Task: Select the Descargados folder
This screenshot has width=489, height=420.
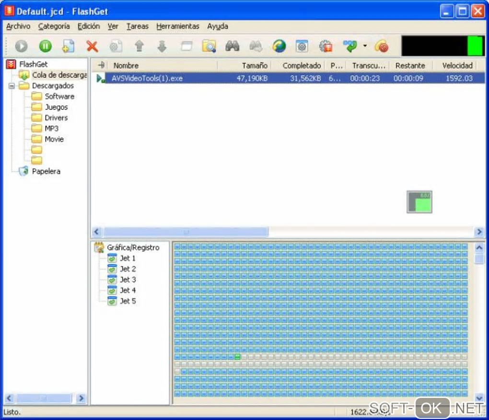Action: pos(53,85)
